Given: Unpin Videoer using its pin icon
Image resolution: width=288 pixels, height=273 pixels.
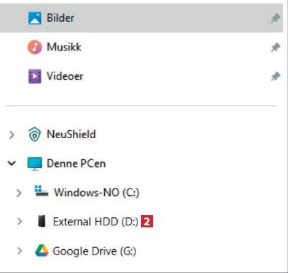Looking at the screenshot, I should click(276, 76).
